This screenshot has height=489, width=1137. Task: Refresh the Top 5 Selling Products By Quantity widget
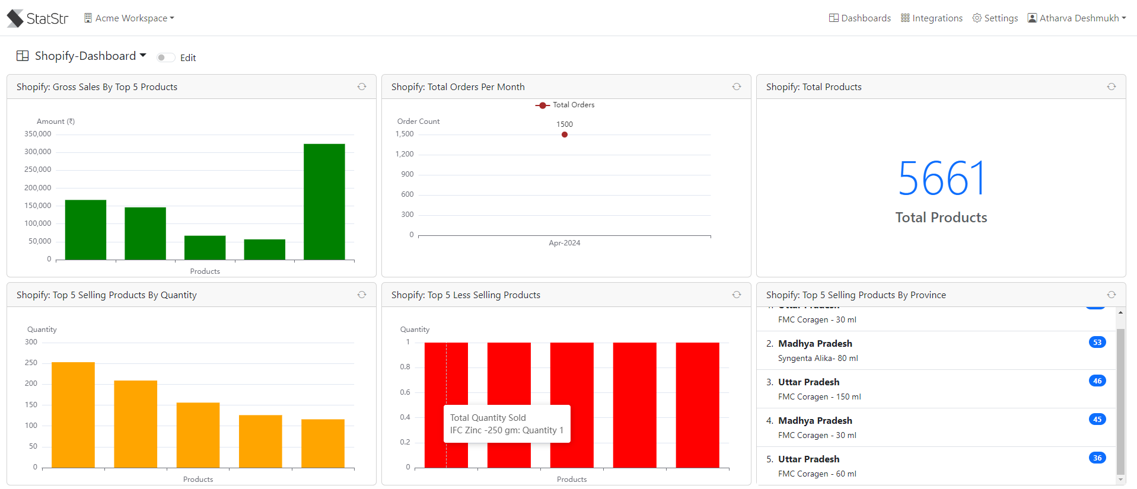click(362, 295)
